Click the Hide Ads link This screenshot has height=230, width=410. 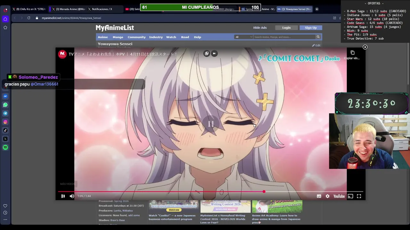[260, 28]
